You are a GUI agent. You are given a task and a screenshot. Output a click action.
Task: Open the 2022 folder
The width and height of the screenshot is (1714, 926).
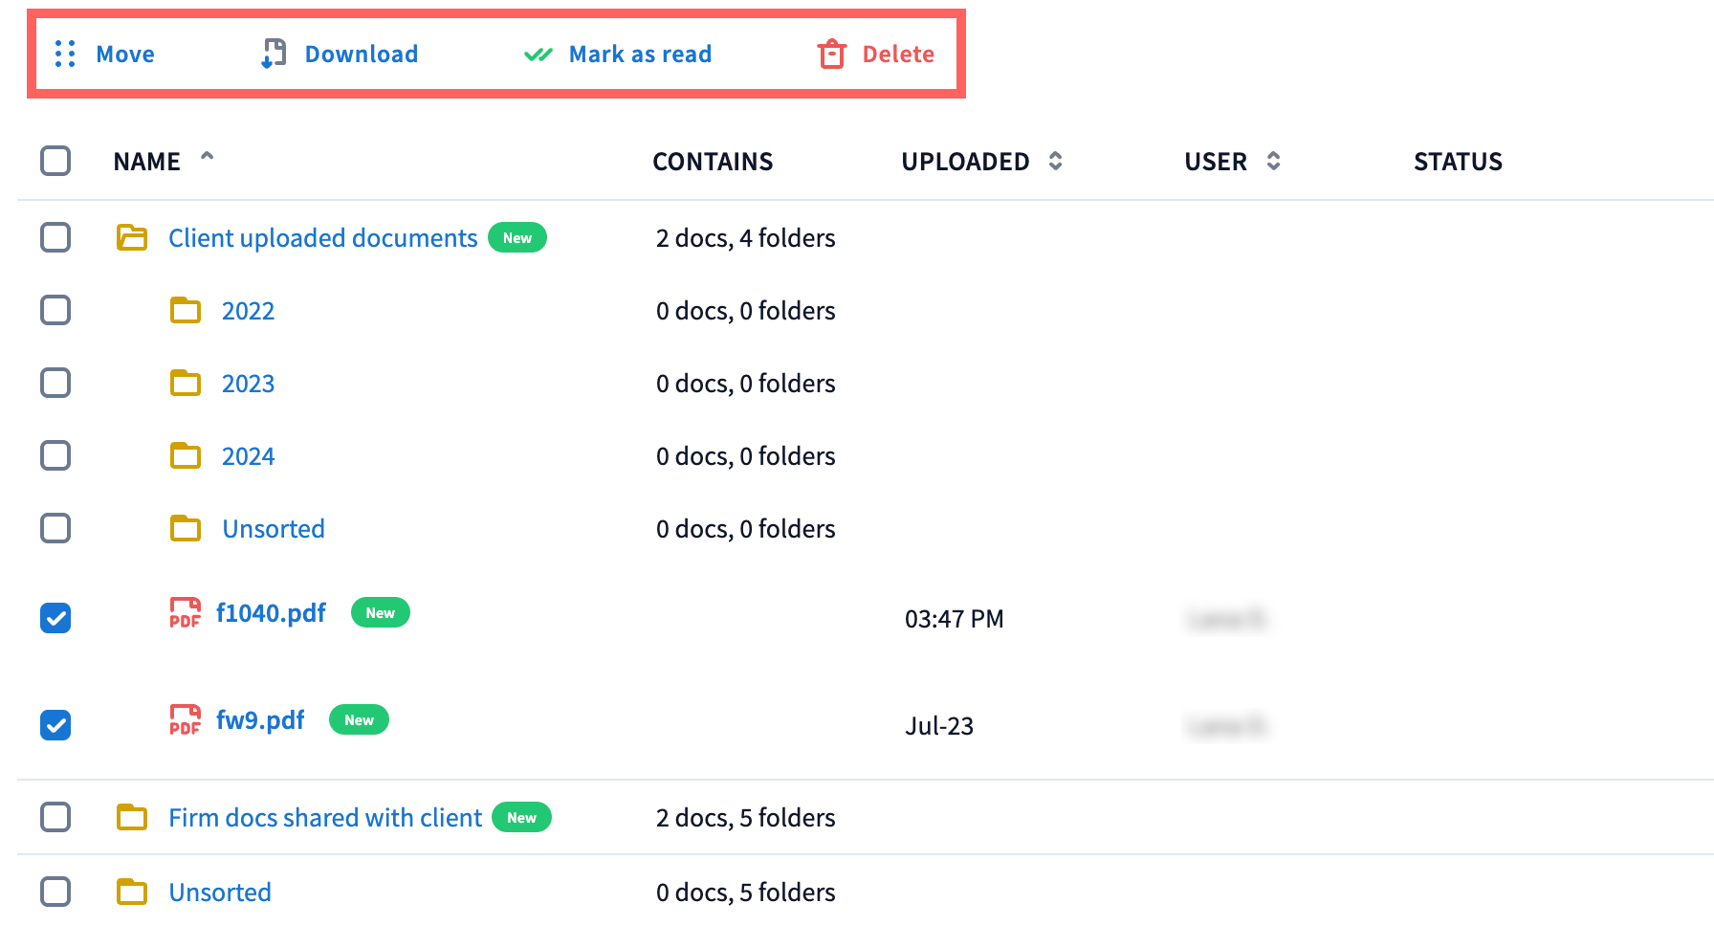coord(248,311)
